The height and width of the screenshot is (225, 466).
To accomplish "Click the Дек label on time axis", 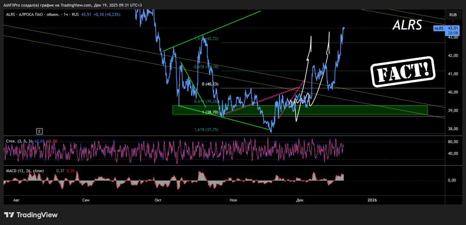I will coord(300,200).
